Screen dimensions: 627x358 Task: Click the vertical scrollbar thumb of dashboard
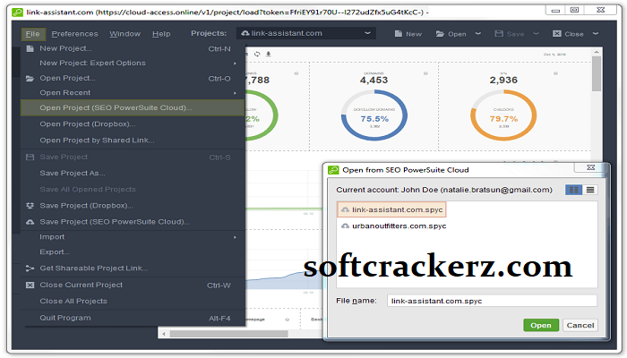[597, 73]
